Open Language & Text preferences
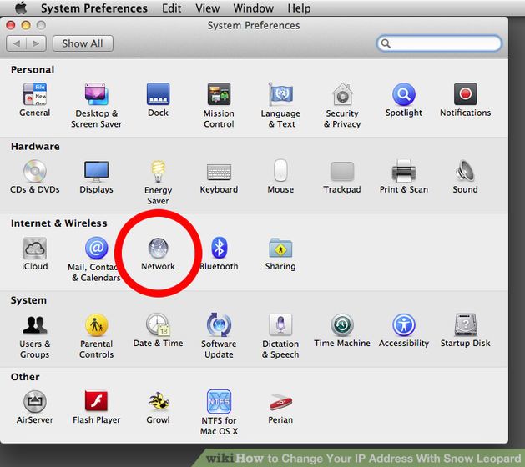Image resolution: width=525 pixels, height=467 pixels. coord(280,105)
